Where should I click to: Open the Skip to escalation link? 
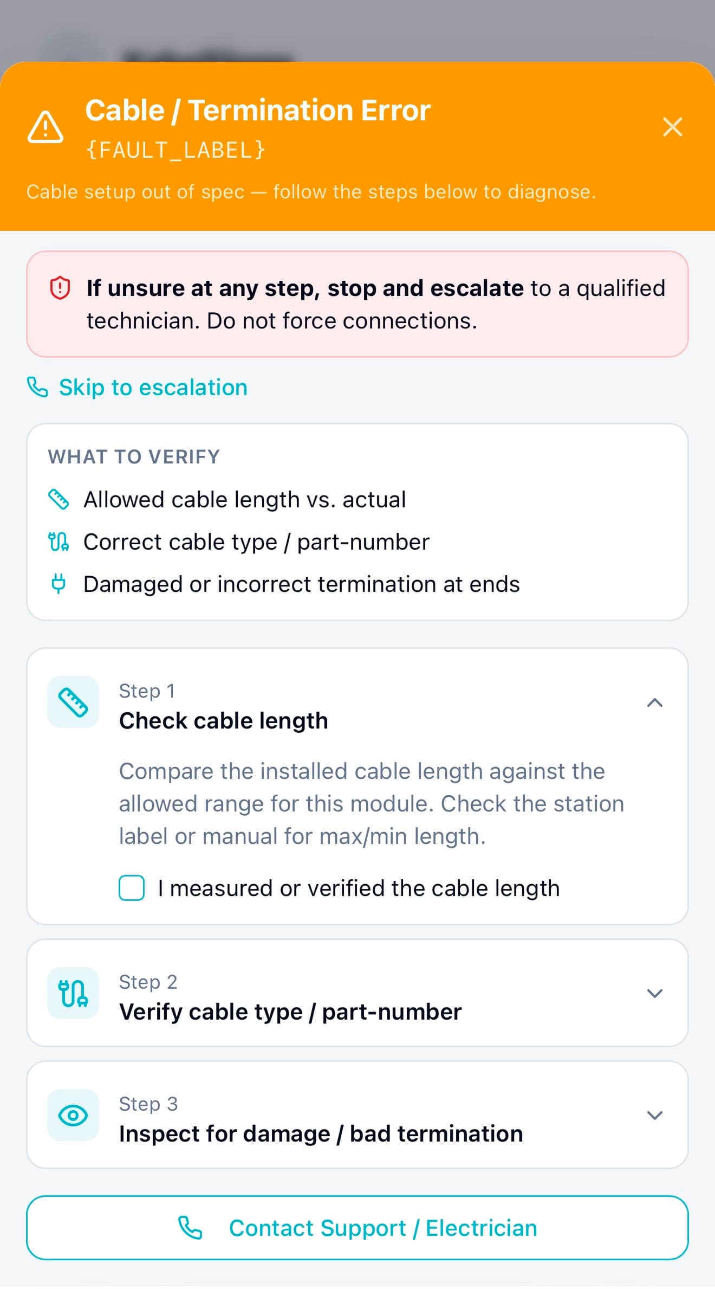coord(153,388)
